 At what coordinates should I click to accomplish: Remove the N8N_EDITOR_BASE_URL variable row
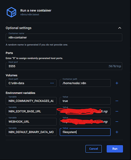point(117,111)
